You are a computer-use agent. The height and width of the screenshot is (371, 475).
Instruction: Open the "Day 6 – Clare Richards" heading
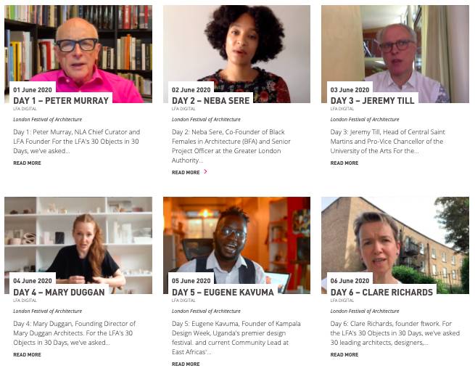(x=381, y=293)
